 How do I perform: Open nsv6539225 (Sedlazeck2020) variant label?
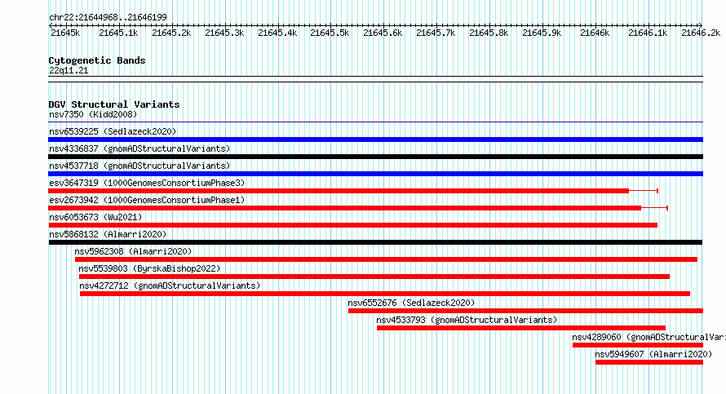point(113,131)
